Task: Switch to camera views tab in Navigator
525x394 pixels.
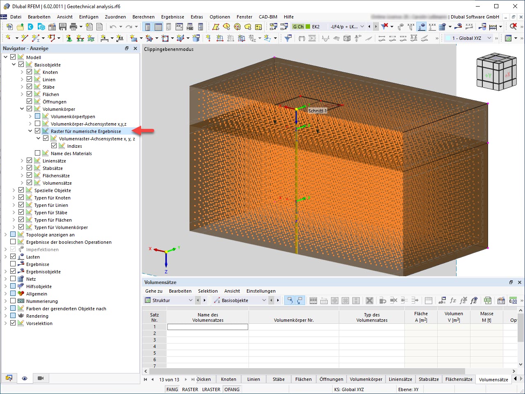Action: click(x=41, y=378)
